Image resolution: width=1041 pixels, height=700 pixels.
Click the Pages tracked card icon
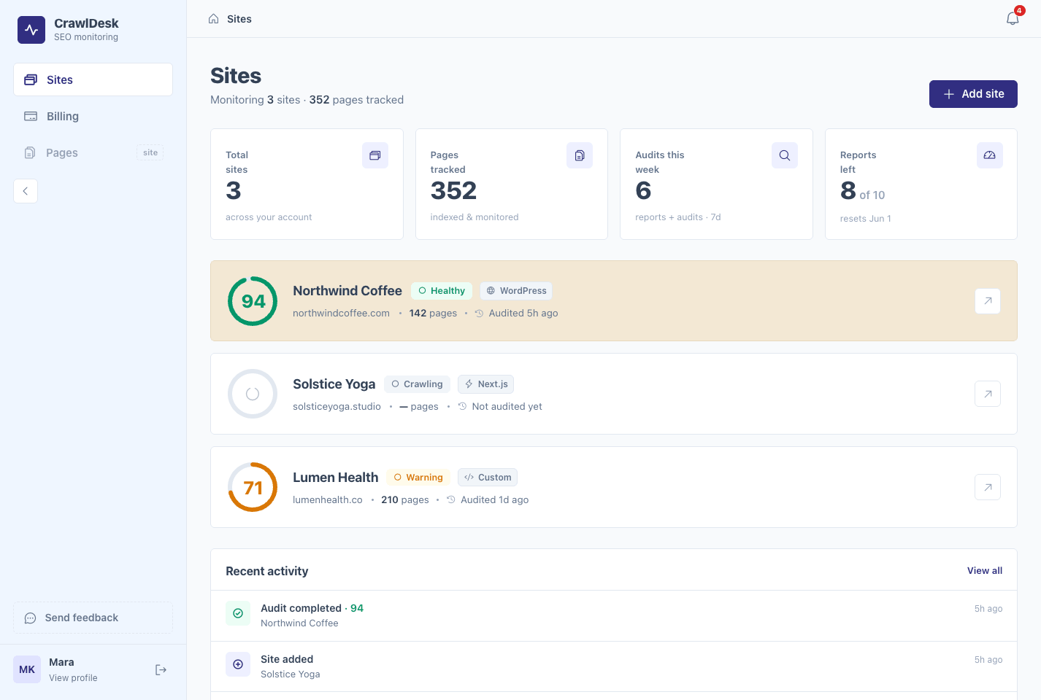580,155
